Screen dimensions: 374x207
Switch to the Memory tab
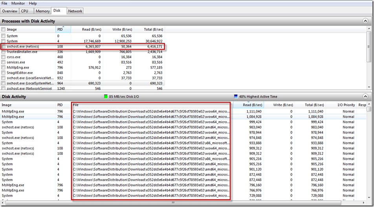[42, 11]
